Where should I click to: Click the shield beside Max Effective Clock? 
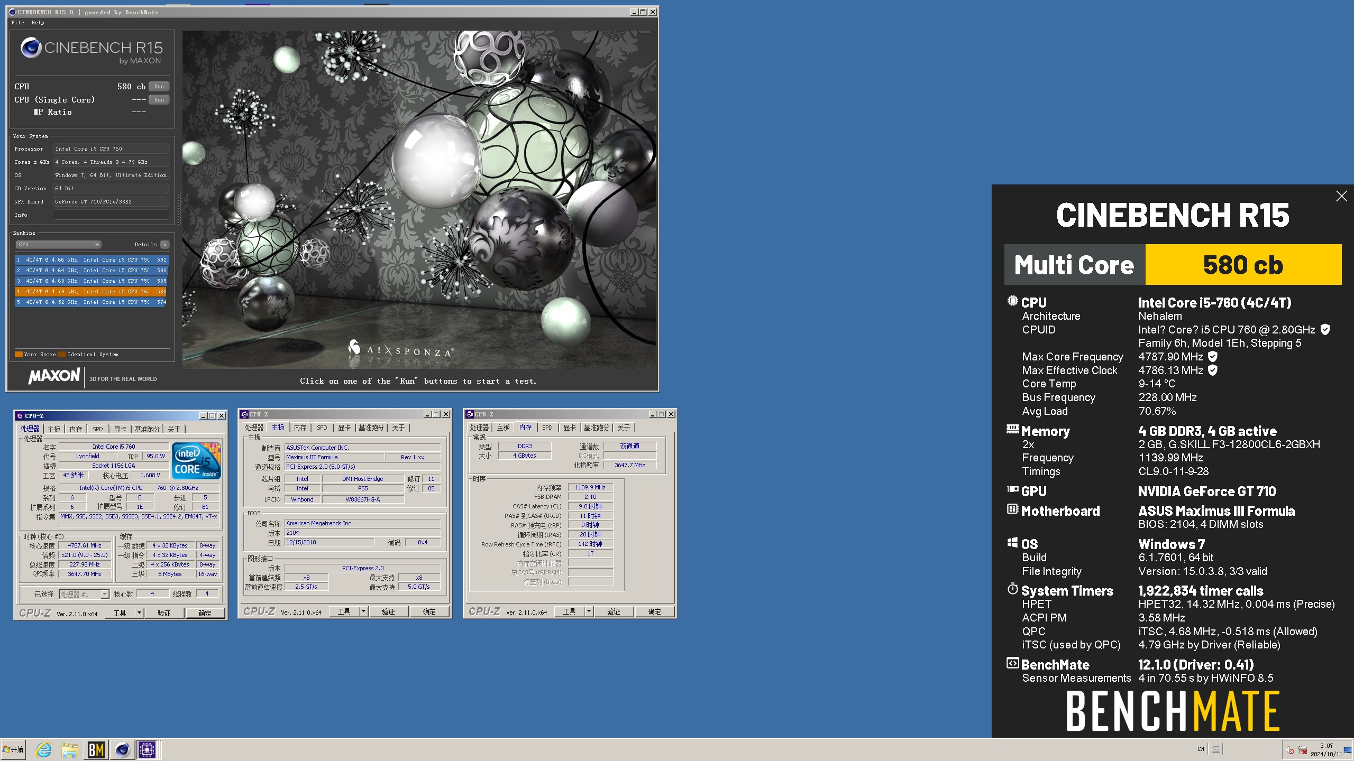tap(1213, 370)
